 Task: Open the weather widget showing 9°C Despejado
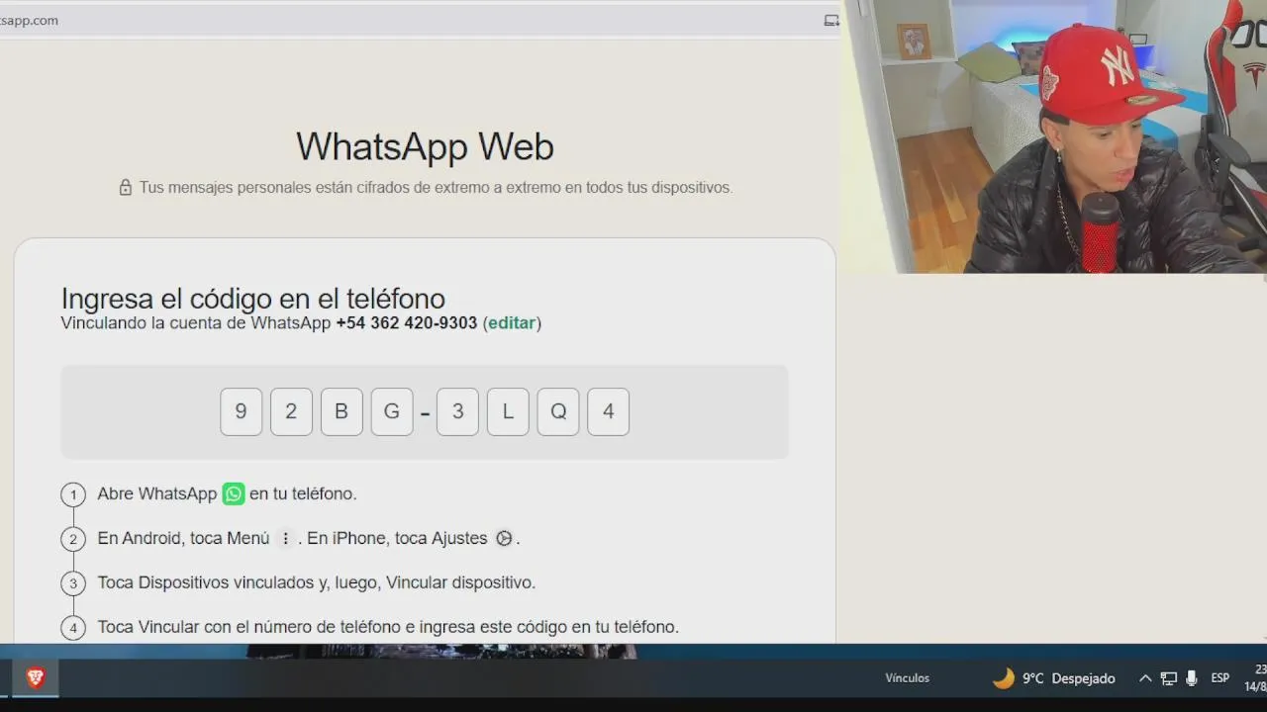point(1054,678)
